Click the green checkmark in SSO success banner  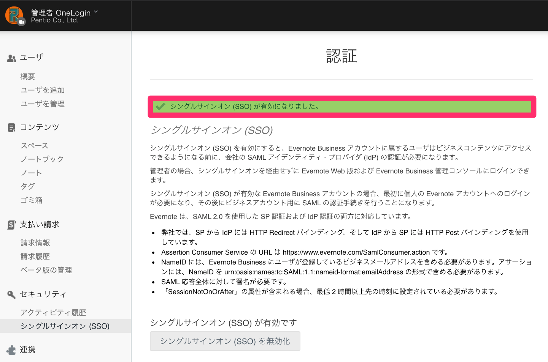160,107
